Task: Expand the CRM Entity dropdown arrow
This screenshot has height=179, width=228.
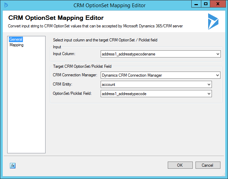Action: coord(209,85)
